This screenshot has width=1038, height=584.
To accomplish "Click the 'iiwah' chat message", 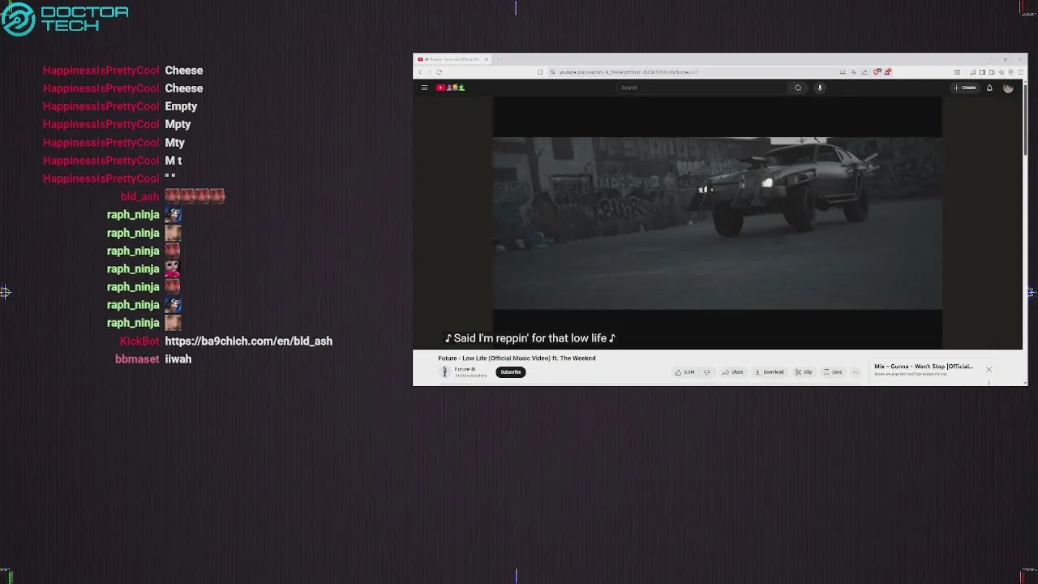I will click(178, 359).
